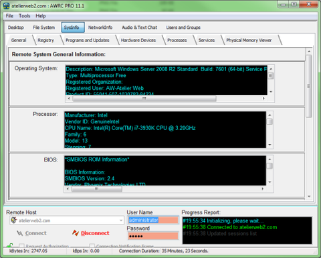This screenshot has width=321, height=258.
Task: Click down arrow of Operating System text scrollbar
Action: (x=271, y=92)
